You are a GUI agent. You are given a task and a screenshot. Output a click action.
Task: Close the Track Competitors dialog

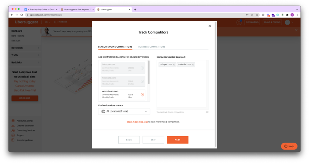coord(210,26)
